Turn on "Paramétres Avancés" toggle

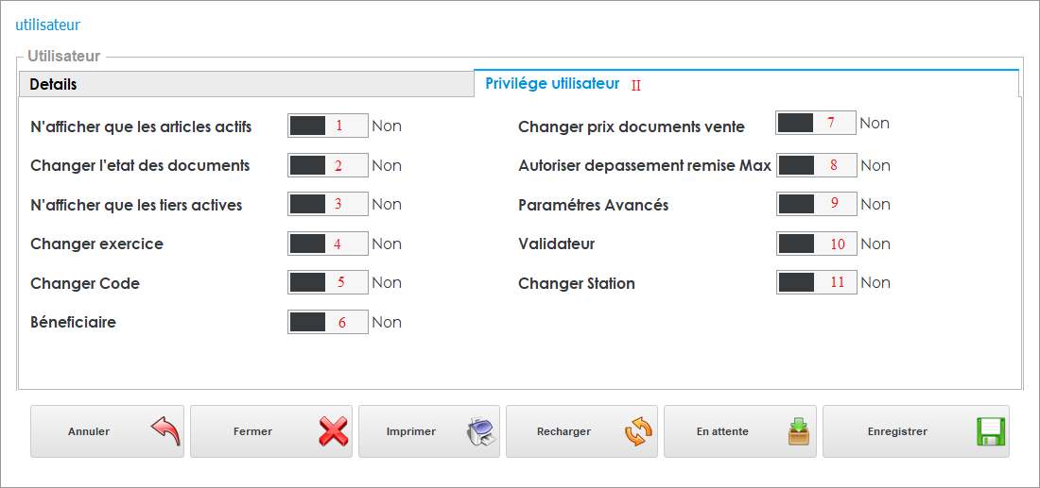[x=817, y=204]
